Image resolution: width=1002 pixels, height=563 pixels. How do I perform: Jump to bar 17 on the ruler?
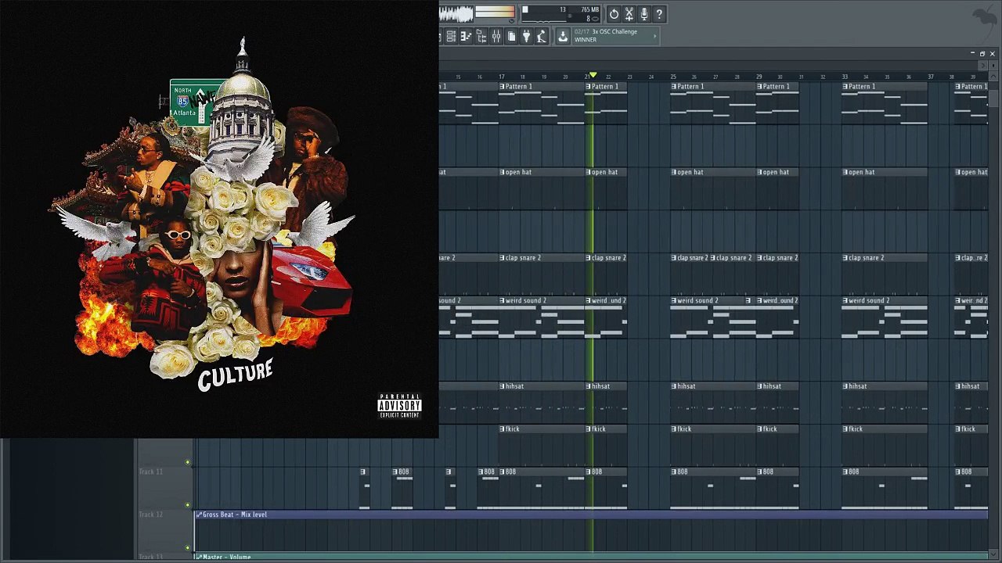point(502,77)
